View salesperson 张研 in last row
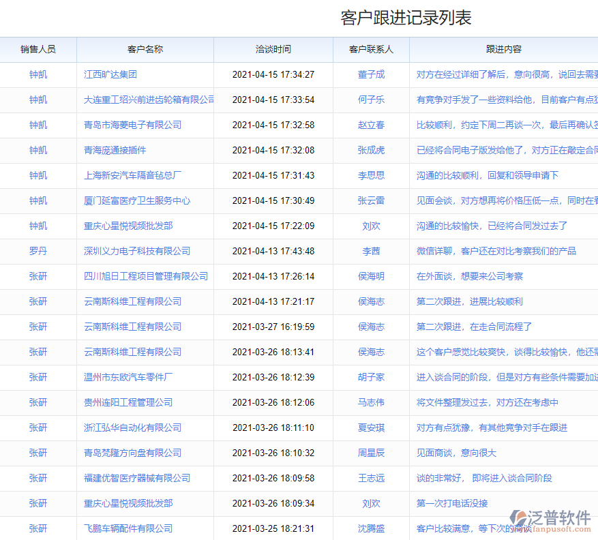Screen dimensions: 598x540 pyautogui.click(x=38, y=528)
